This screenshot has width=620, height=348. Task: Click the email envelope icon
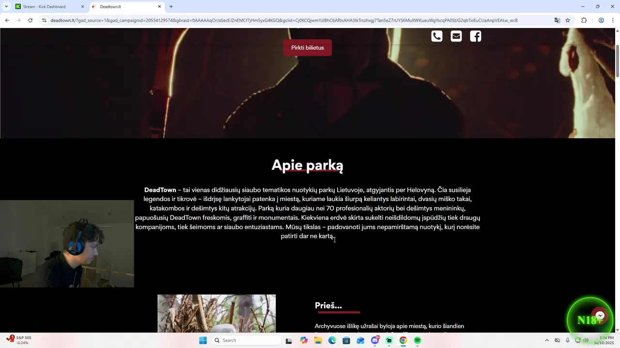pos(456,36)
